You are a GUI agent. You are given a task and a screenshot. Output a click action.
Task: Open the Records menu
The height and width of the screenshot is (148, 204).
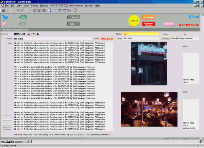tap(44, 6)
